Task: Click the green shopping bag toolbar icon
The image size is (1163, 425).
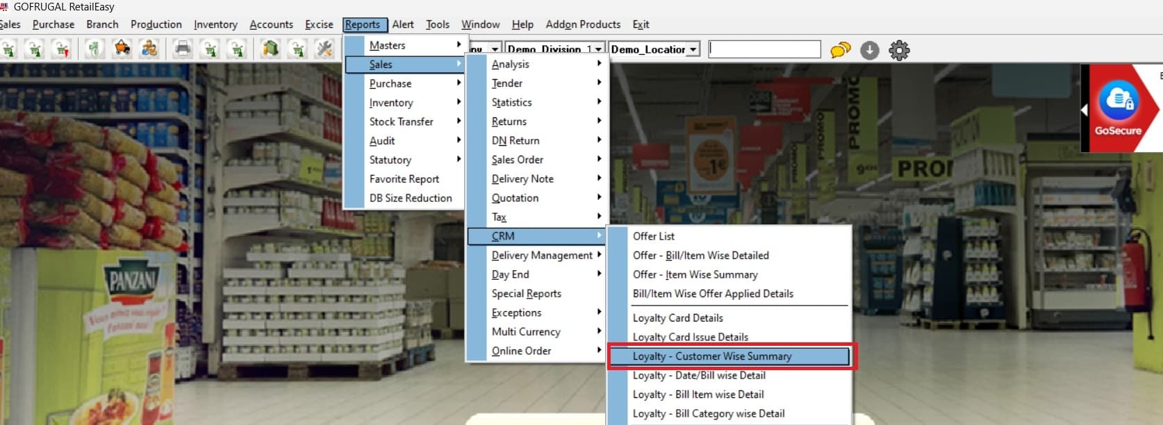Action: [x=270, y=49]
